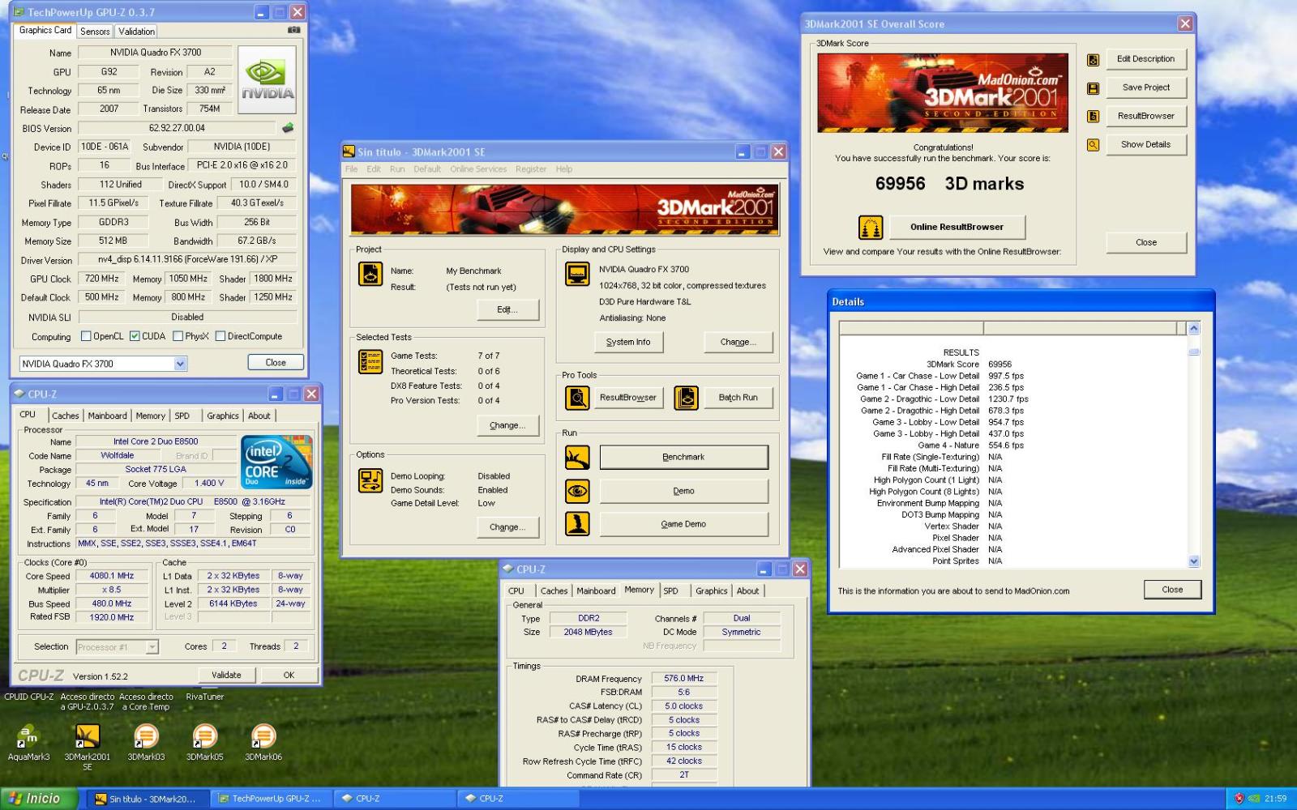The height and width of the screenshot is (810, 1297).
Task: Open the Processor #1 selection dropdown
Action: tap(152, 647)
